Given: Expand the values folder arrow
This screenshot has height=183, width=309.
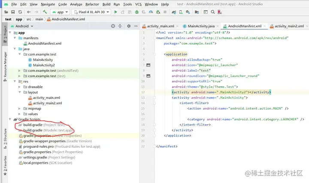Looking at the screenshot, I should [19, 114].
